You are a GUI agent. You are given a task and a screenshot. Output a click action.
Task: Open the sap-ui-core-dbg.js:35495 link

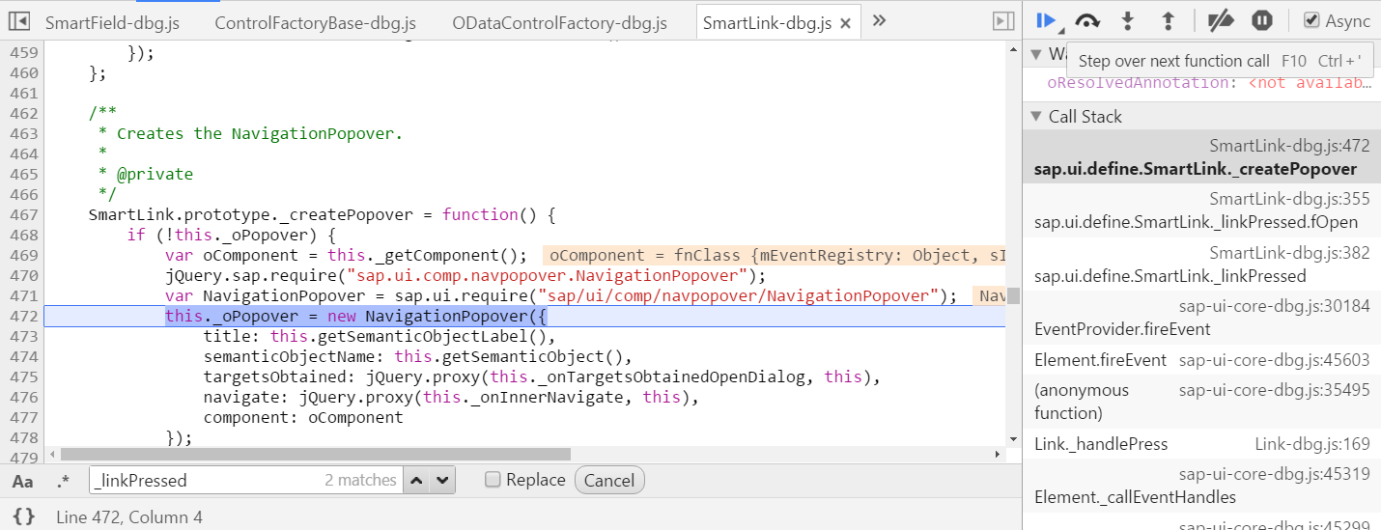pos(1275,390)
